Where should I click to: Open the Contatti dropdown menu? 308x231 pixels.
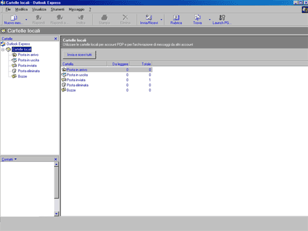click(9, 159)
